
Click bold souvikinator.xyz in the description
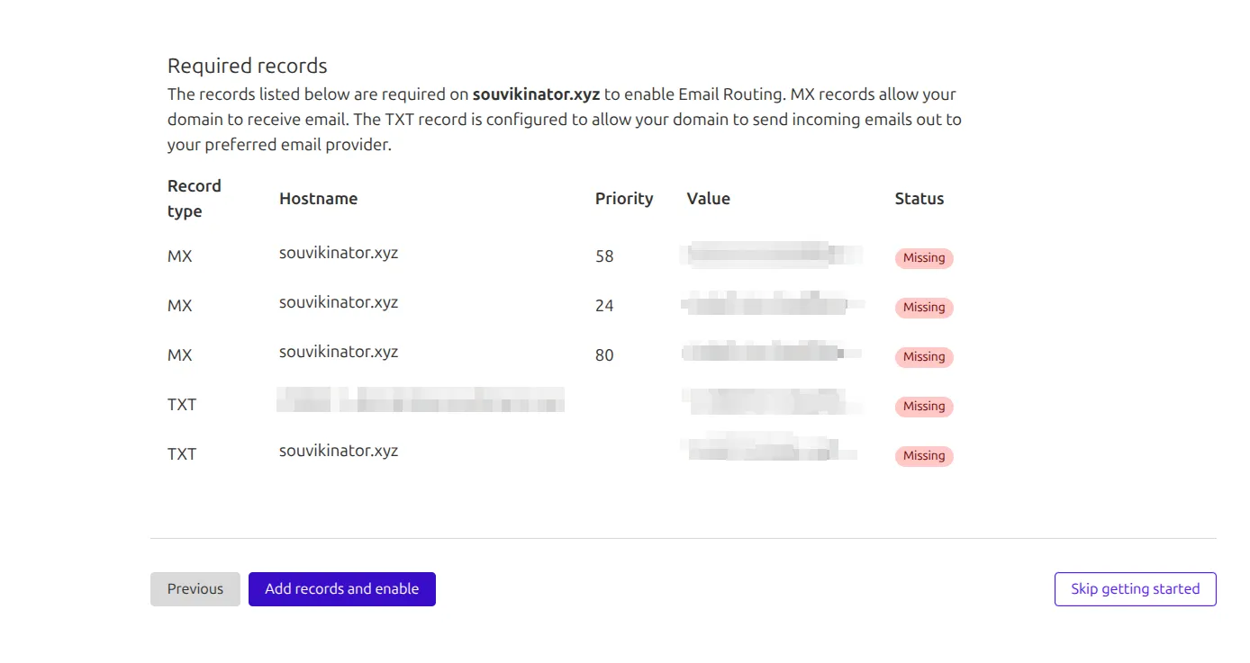pos(536,94)
